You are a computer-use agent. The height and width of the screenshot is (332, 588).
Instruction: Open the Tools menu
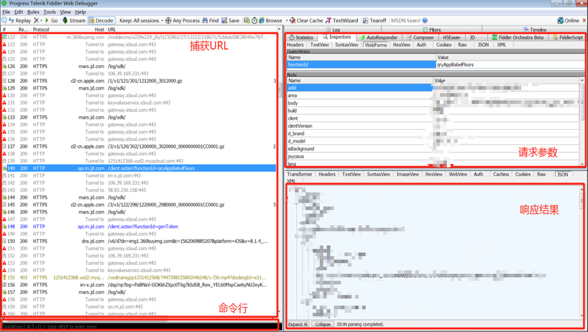pyautogui.click(x=49, y=12)
